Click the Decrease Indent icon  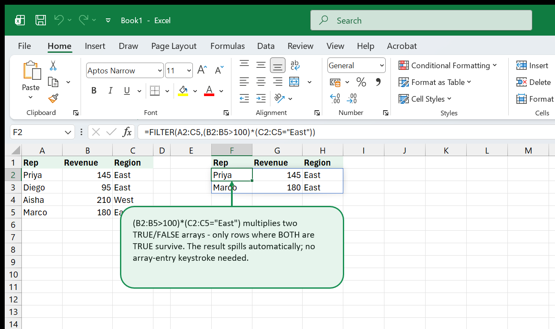[x=244, y=98]
